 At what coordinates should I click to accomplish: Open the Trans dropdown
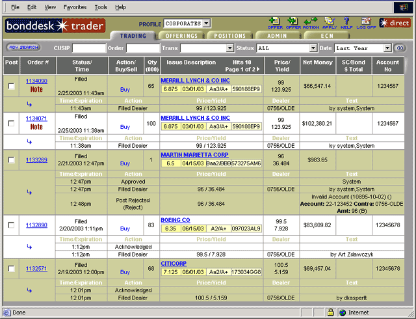[x=229, y=48]
